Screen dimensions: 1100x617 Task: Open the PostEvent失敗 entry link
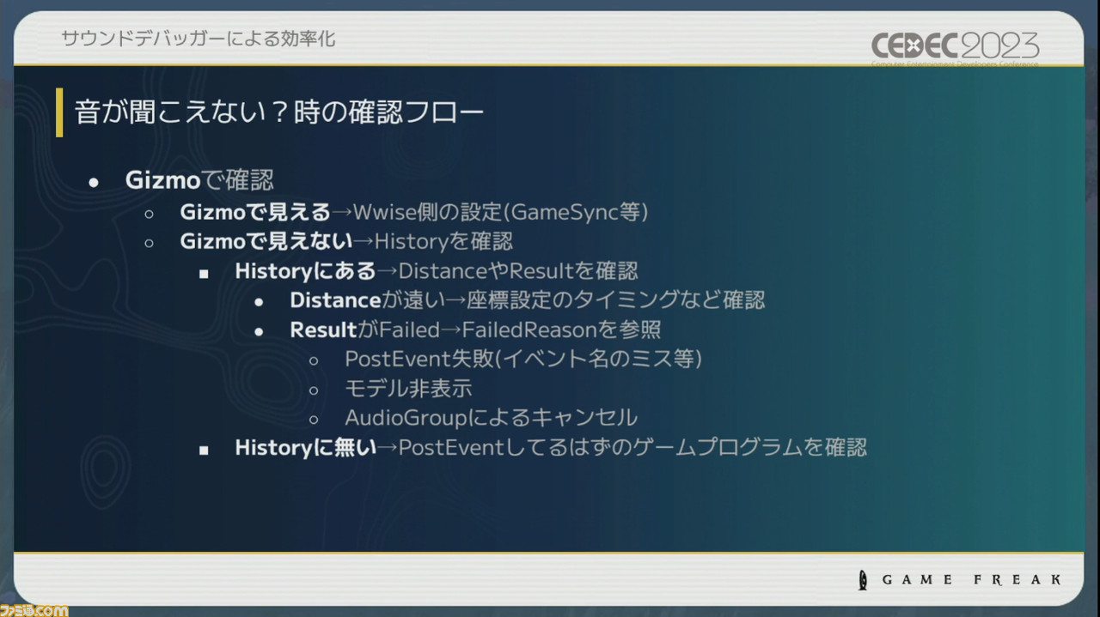[524, 360]
